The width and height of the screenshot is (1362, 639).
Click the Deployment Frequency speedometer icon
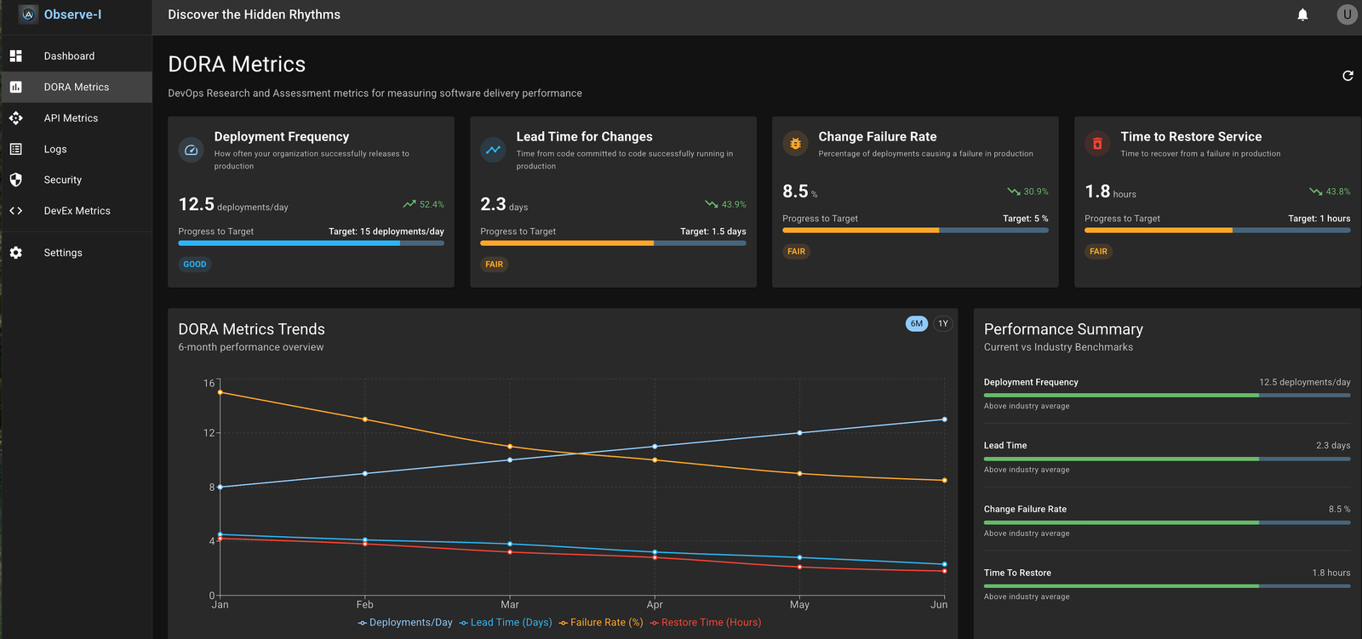tap(191, 150)
